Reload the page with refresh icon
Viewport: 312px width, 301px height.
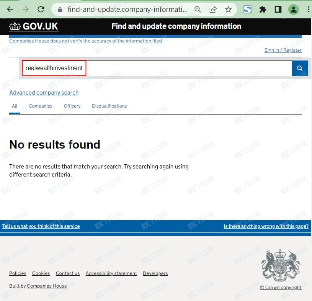coord(41,9)
